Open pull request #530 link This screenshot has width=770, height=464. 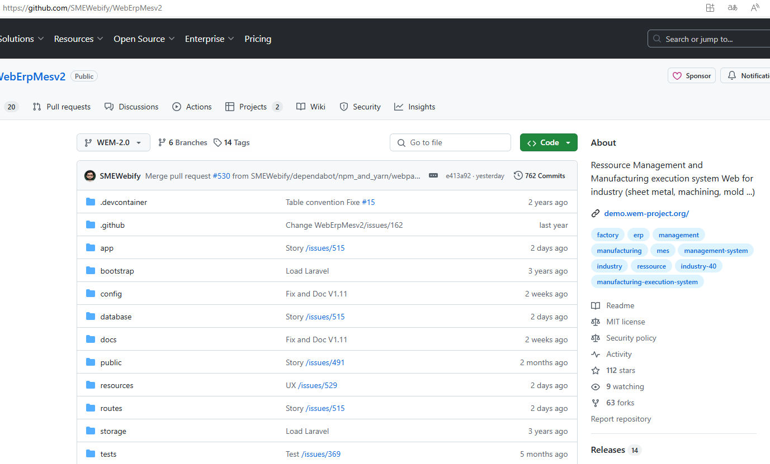pos(221,176)
